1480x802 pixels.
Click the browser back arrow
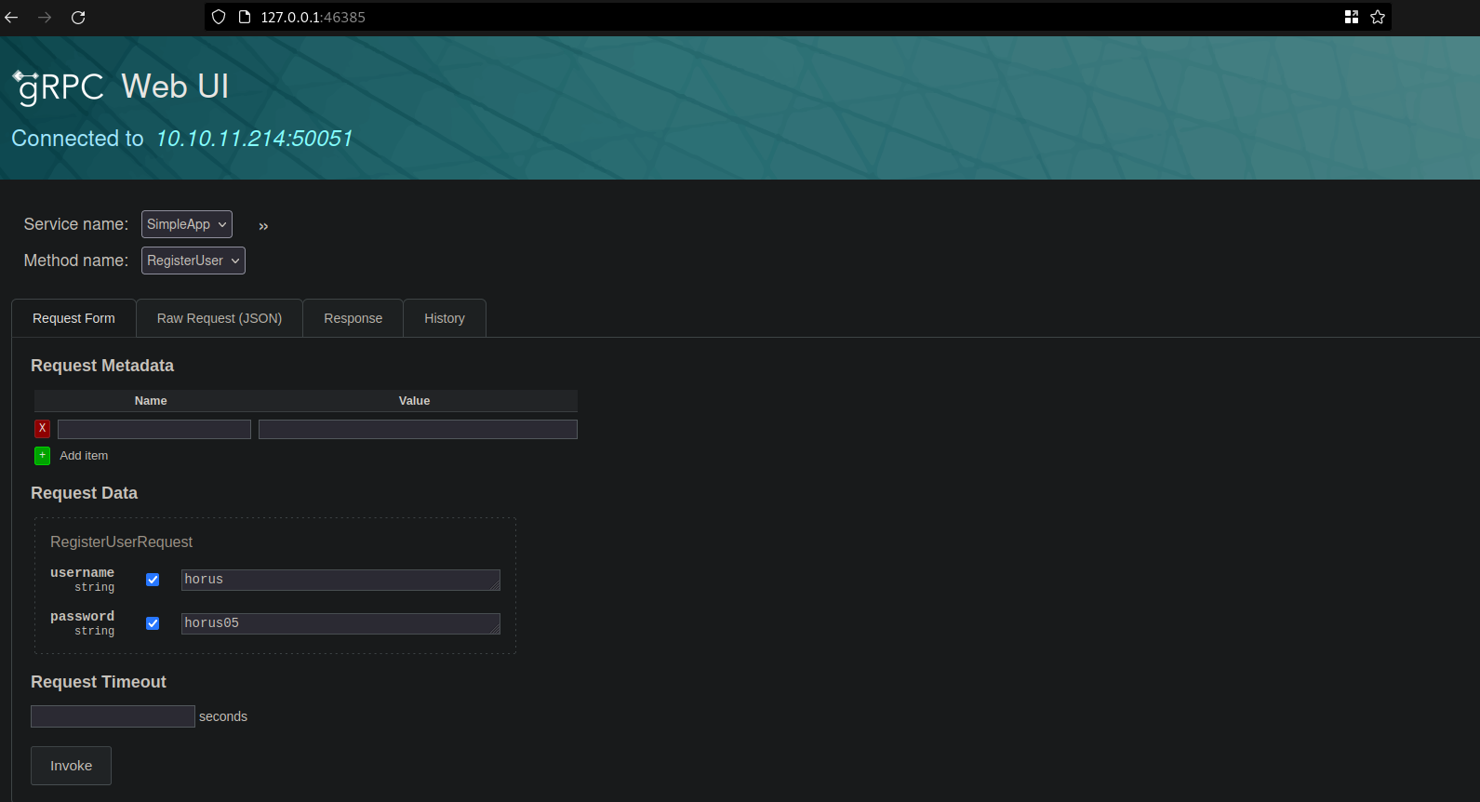click(12, 18)
